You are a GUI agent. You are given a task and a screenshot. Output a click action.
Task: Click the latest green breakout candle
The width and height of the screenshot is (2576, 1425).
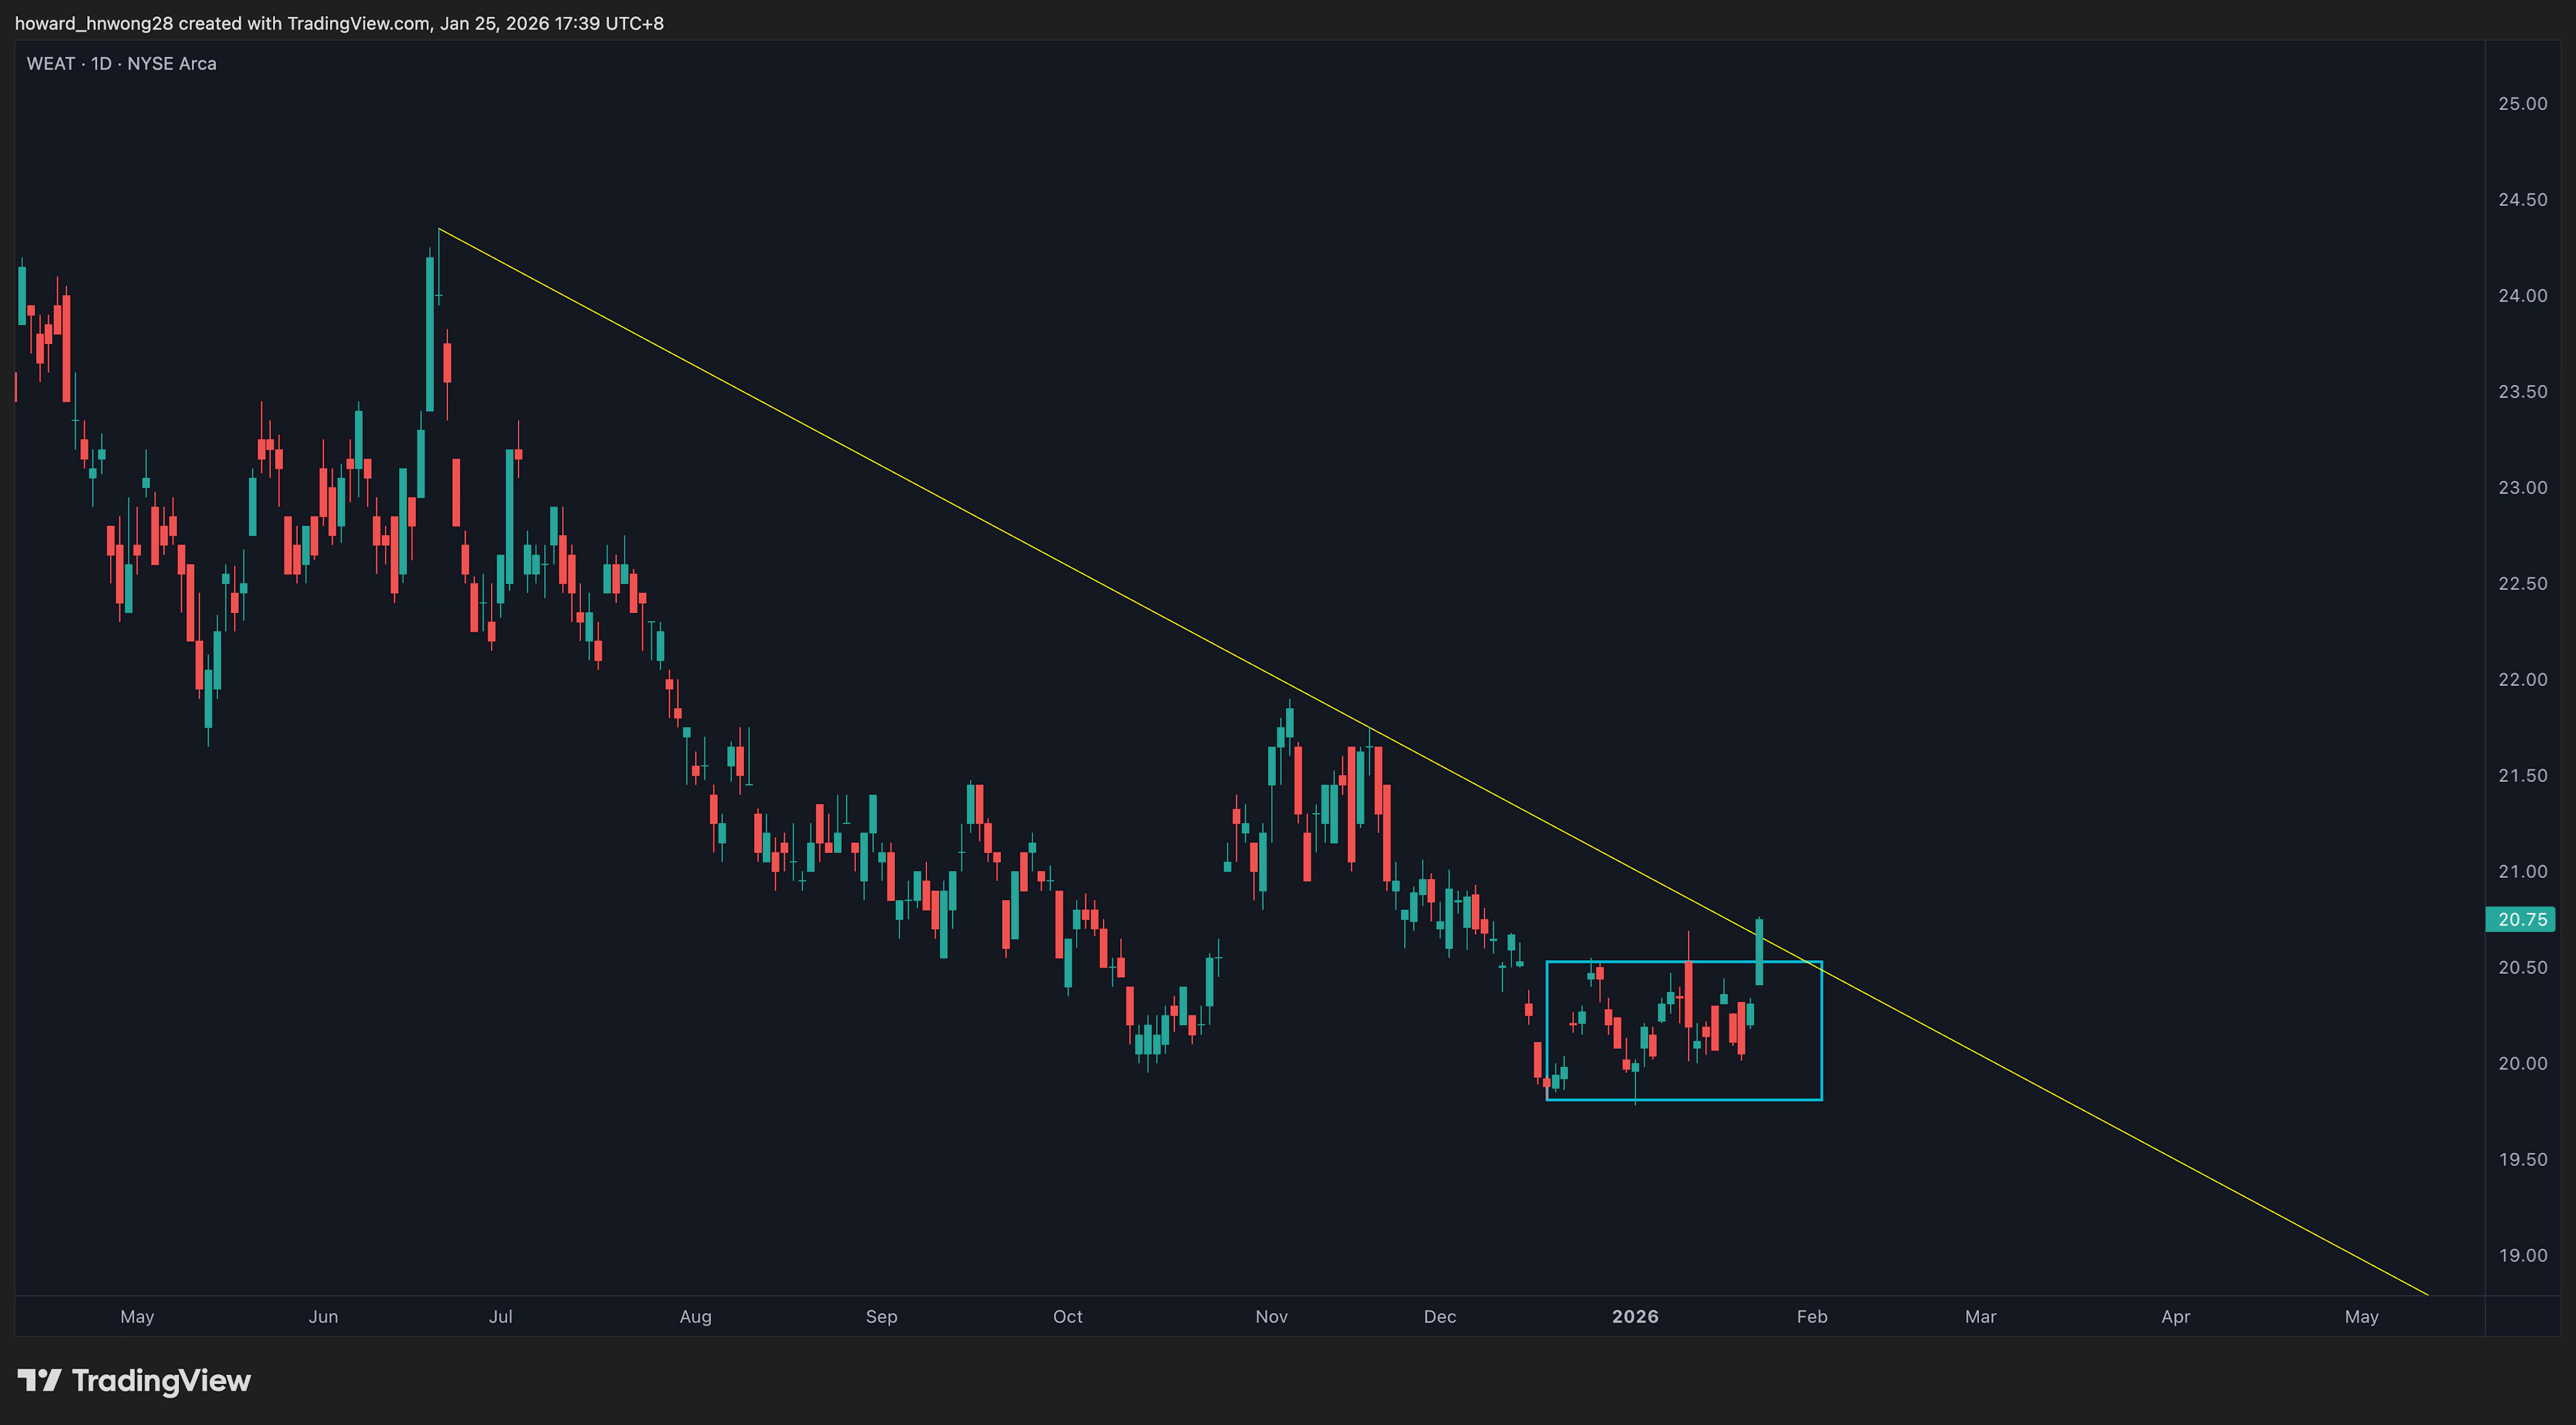[x=1759, y=952]
